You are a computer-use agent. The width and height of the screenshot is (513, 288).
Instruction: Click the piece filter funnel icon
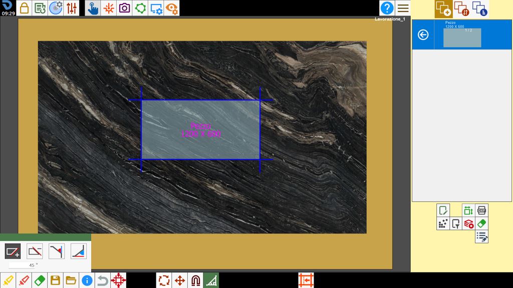click(456, 223)
